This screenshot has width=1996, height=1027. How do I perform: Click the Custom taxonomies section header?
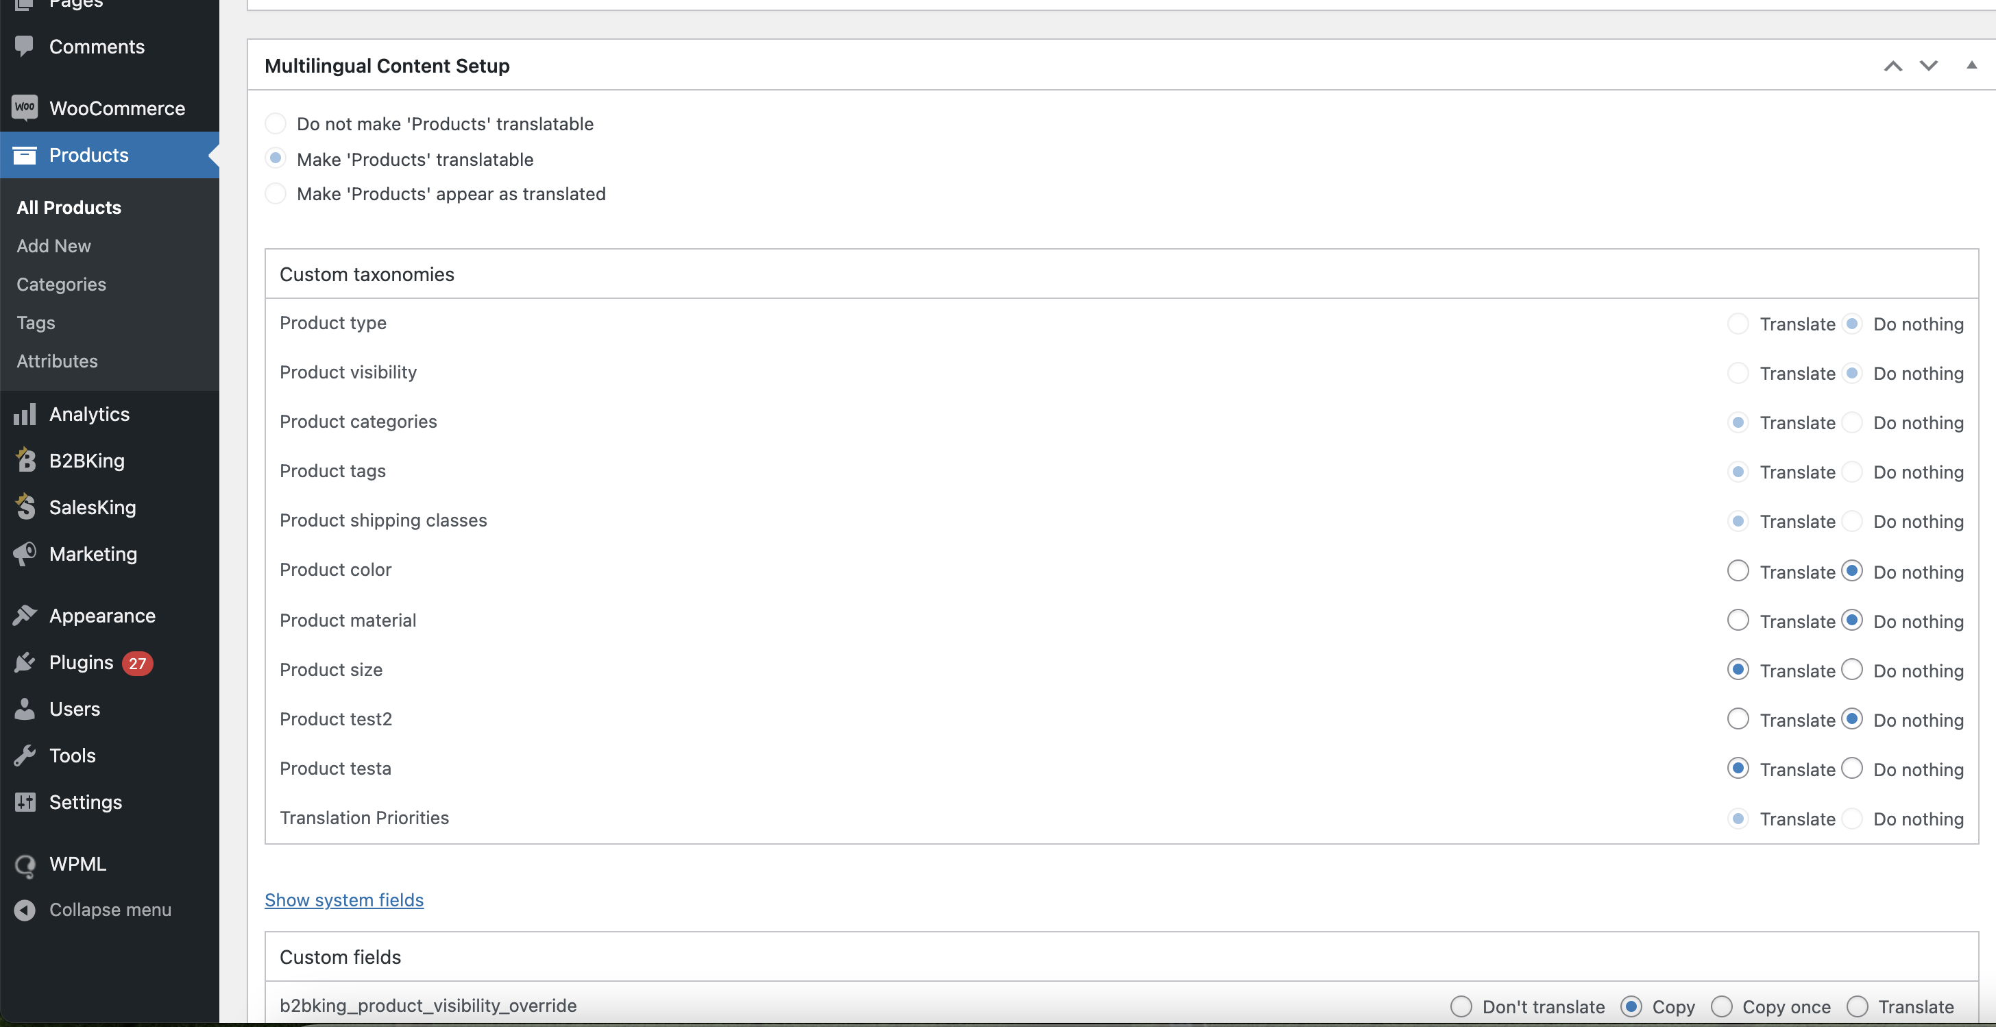coord(1121,274)
